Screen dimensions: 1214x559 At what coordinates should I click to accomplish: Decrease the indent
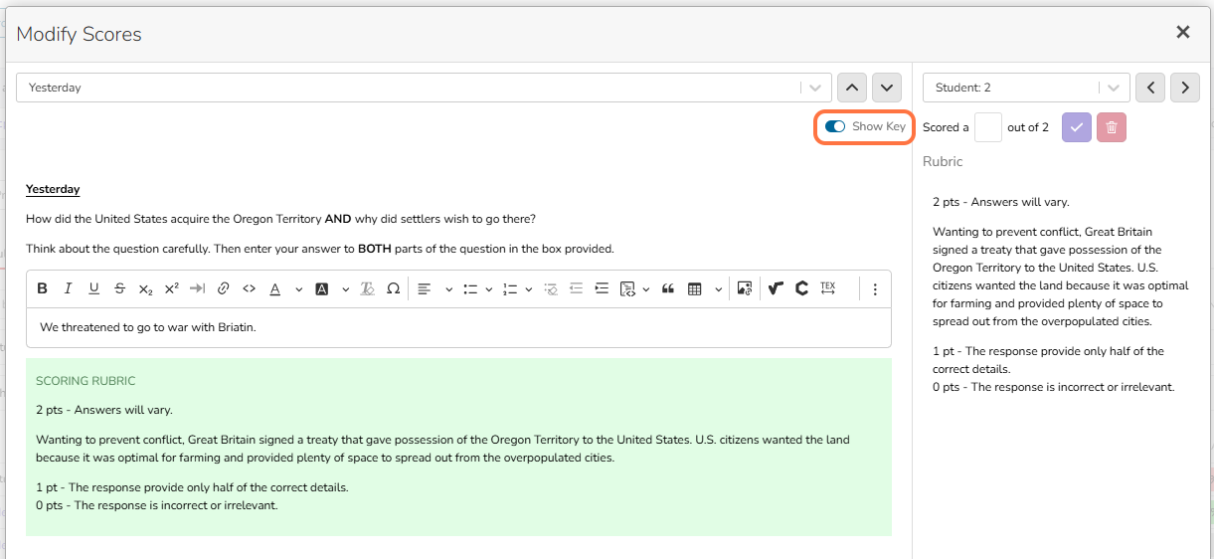coord(576,288)
